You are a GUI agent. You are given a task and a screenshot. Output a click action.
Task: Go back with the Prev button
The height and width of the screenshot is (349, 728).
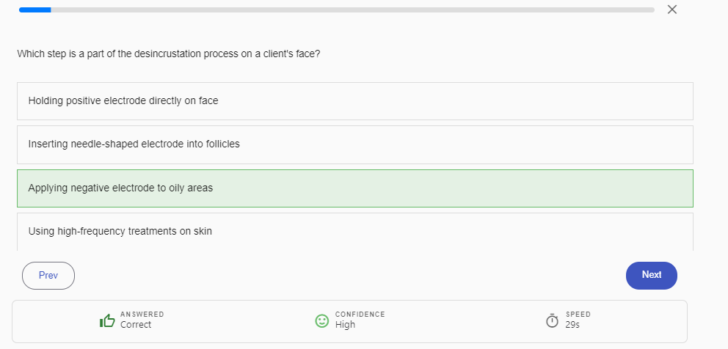48,275
